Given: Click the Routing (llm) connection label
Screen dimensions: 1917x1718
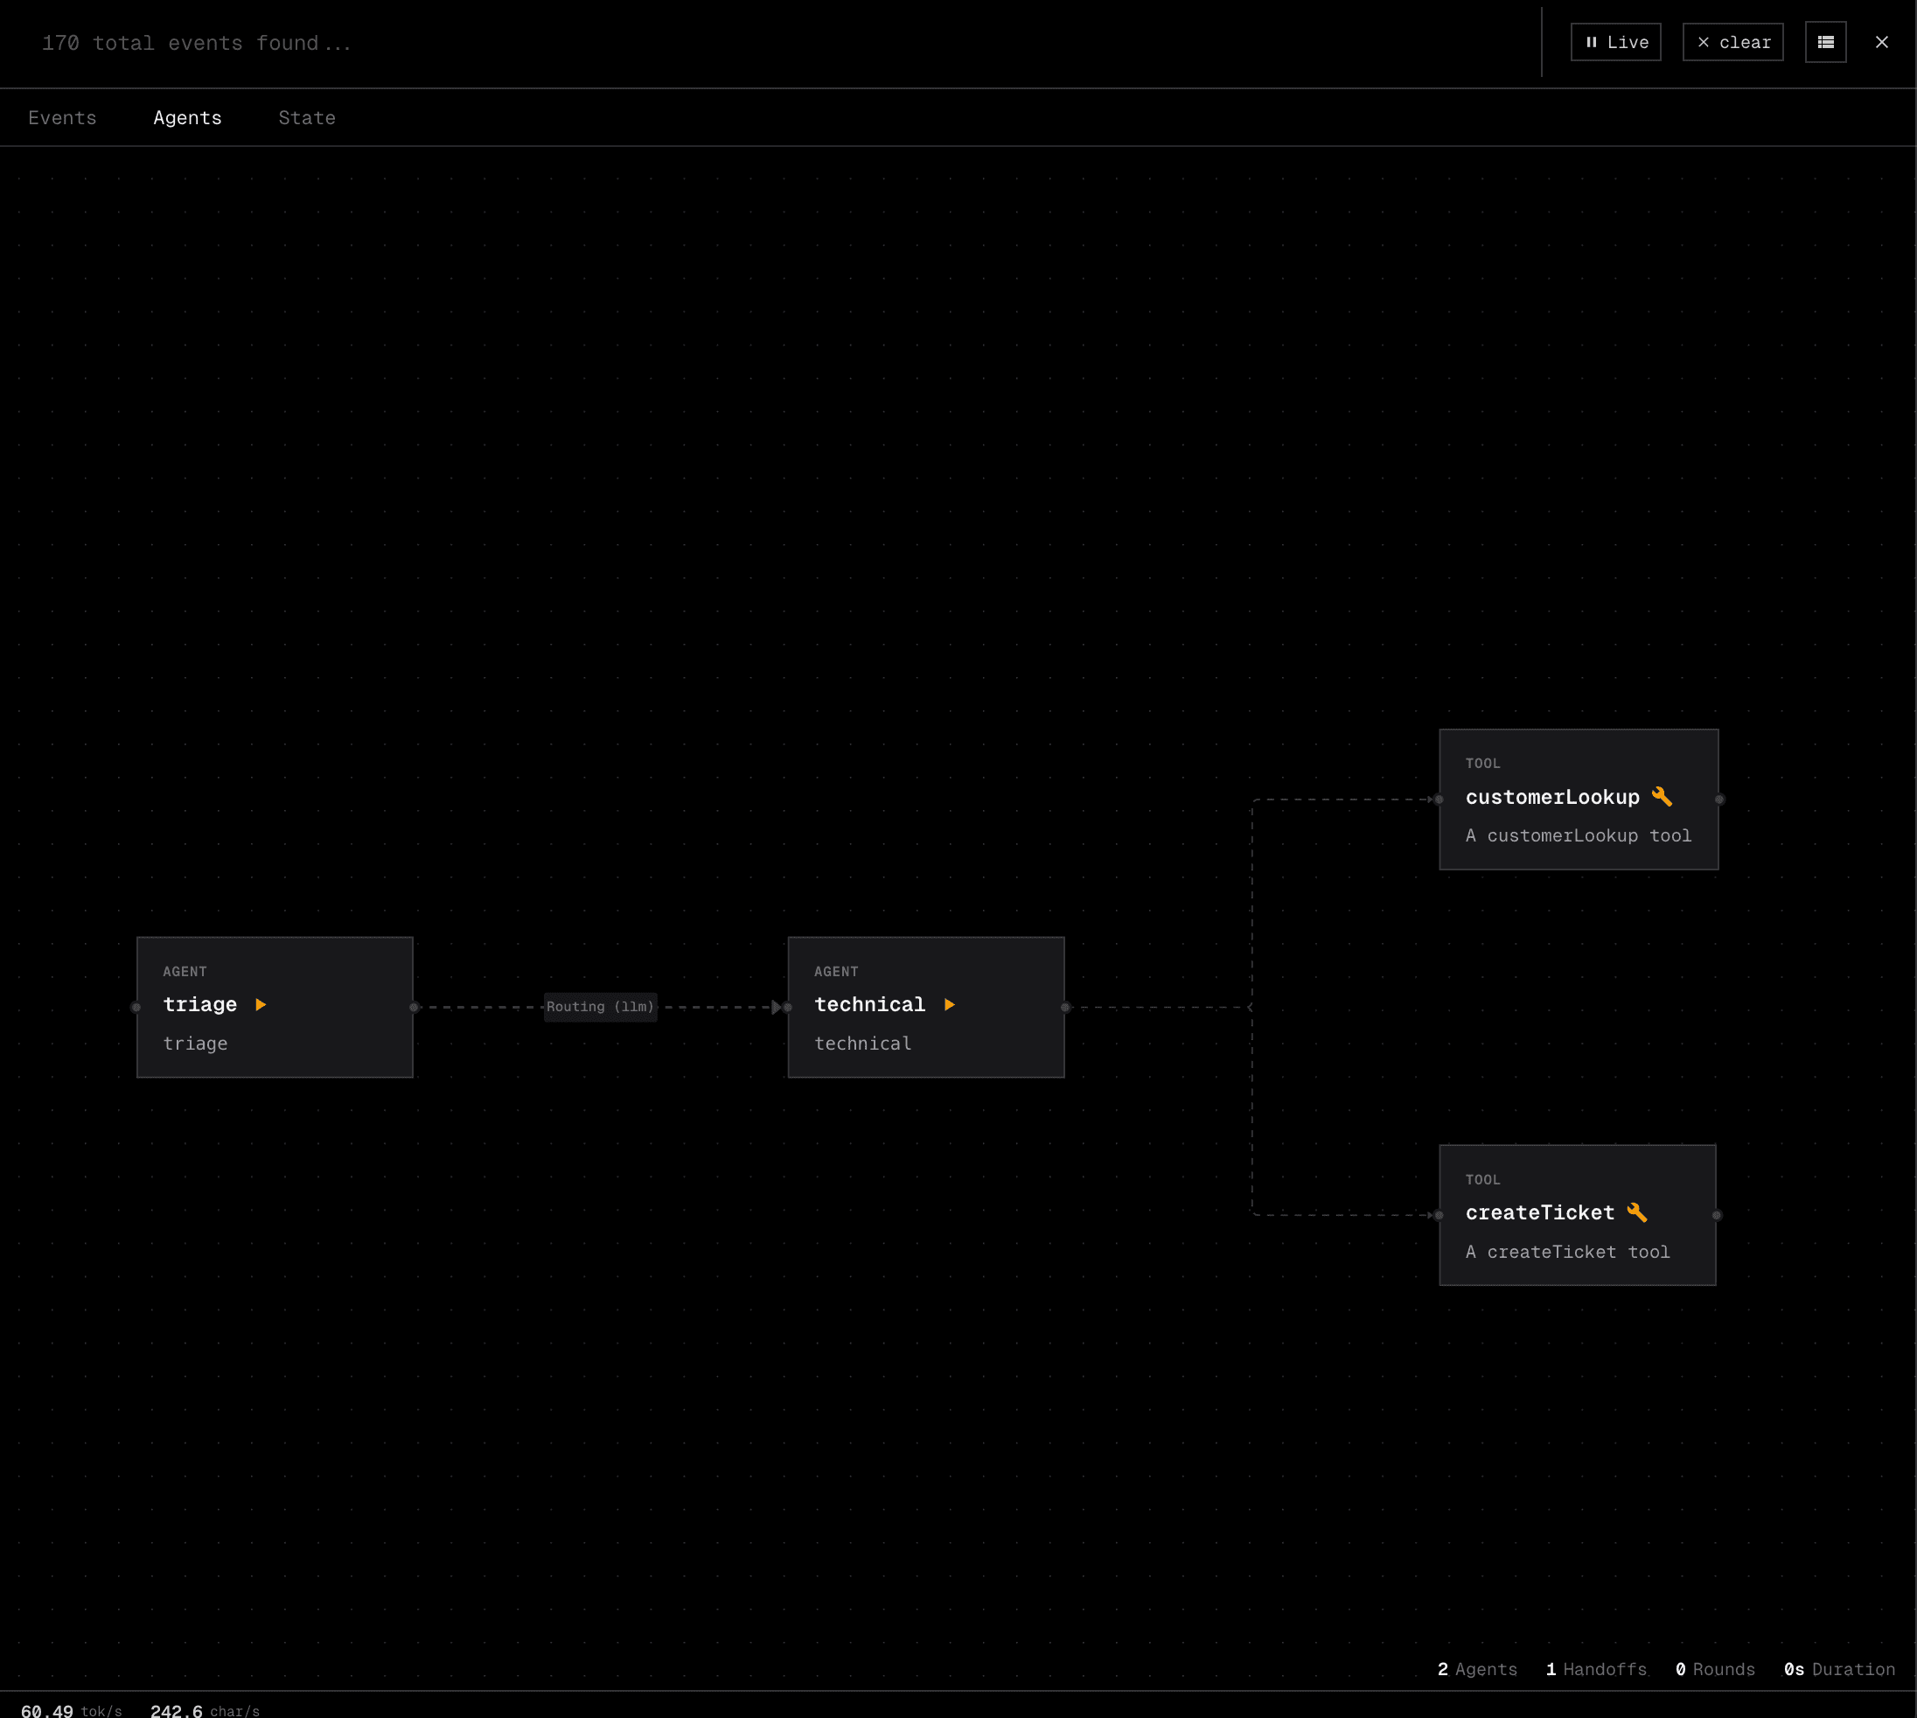Looking at the screenshot, I should coord(600,1006).
